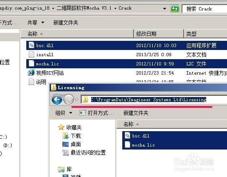Sort by 名称 column in the Crack window
This screenshot has height=177, width=227.
coord(77,34)
